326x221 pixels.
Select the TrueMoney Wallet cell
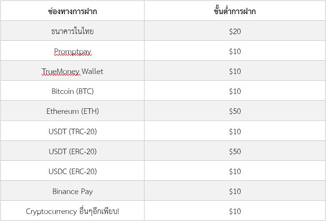point(72,71)
